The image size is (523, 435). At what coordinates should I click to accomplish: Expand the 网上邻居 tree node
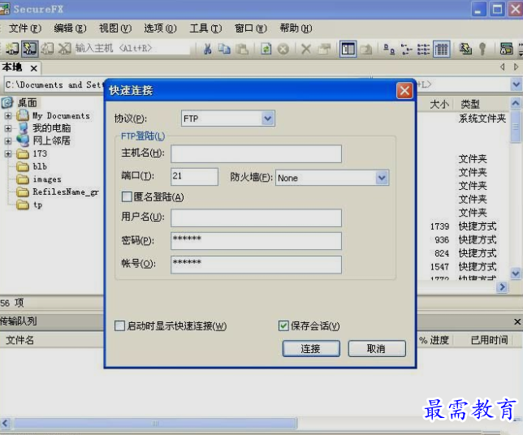[x=8, y=141]
